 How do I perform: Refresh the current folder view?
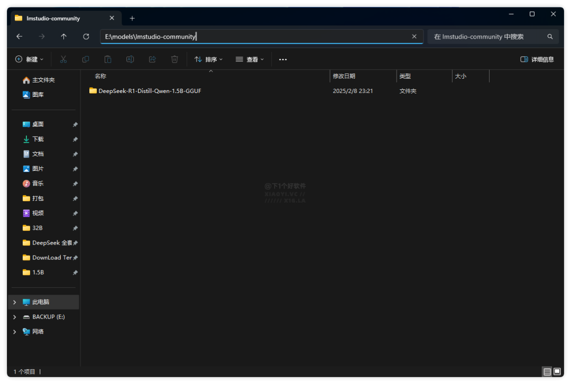point(86,36)
